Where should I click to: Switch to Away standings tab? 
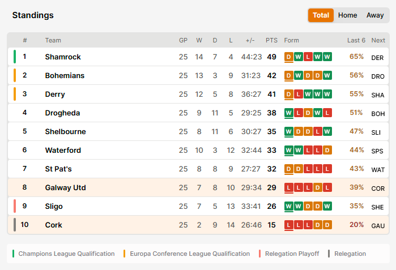click(x=375, y=15)
